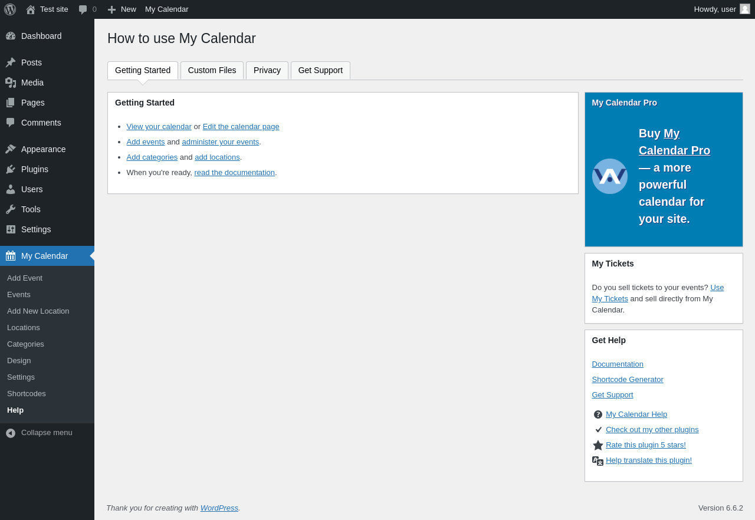The width and height of the screenshot is (755, 520).
Task: Click the WordPress logo icon
Action: (10, 9)
